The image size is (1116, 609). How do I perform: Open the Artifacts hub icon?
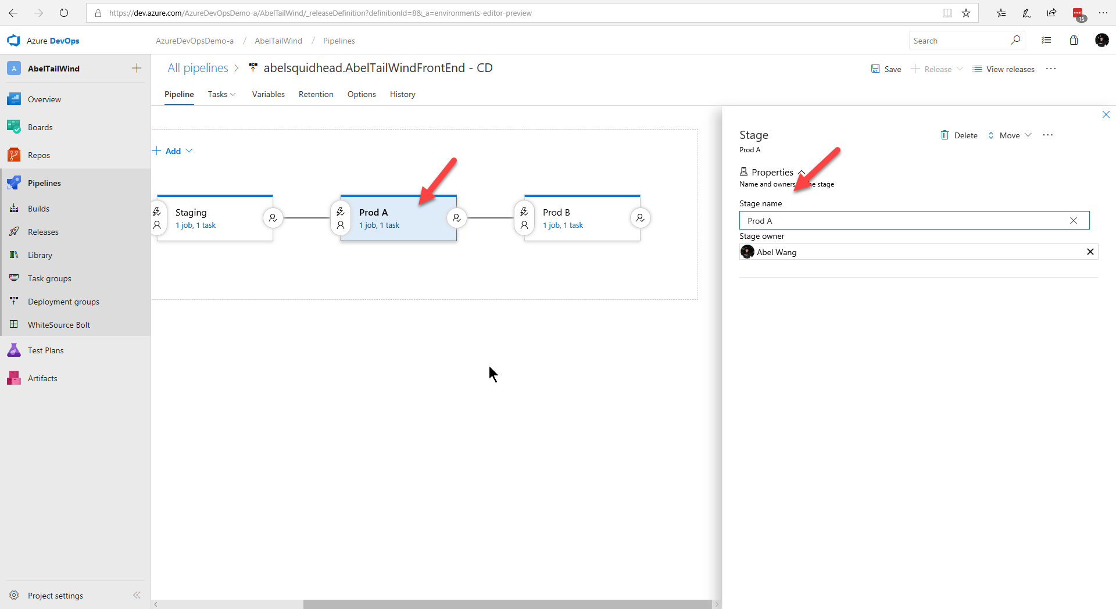point(14,378)
